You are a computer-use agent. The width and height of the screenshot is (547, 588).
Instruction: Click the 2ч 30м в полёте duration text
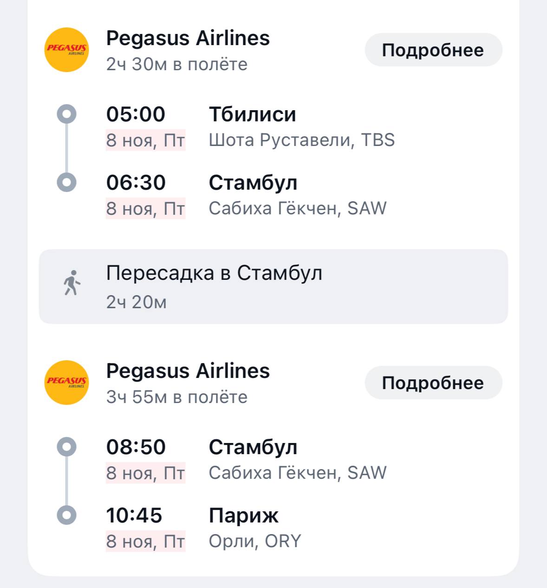[x=176, y=64]
